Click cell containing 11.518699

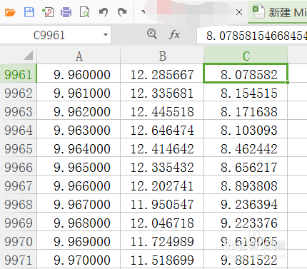click(x=162, y=260)
